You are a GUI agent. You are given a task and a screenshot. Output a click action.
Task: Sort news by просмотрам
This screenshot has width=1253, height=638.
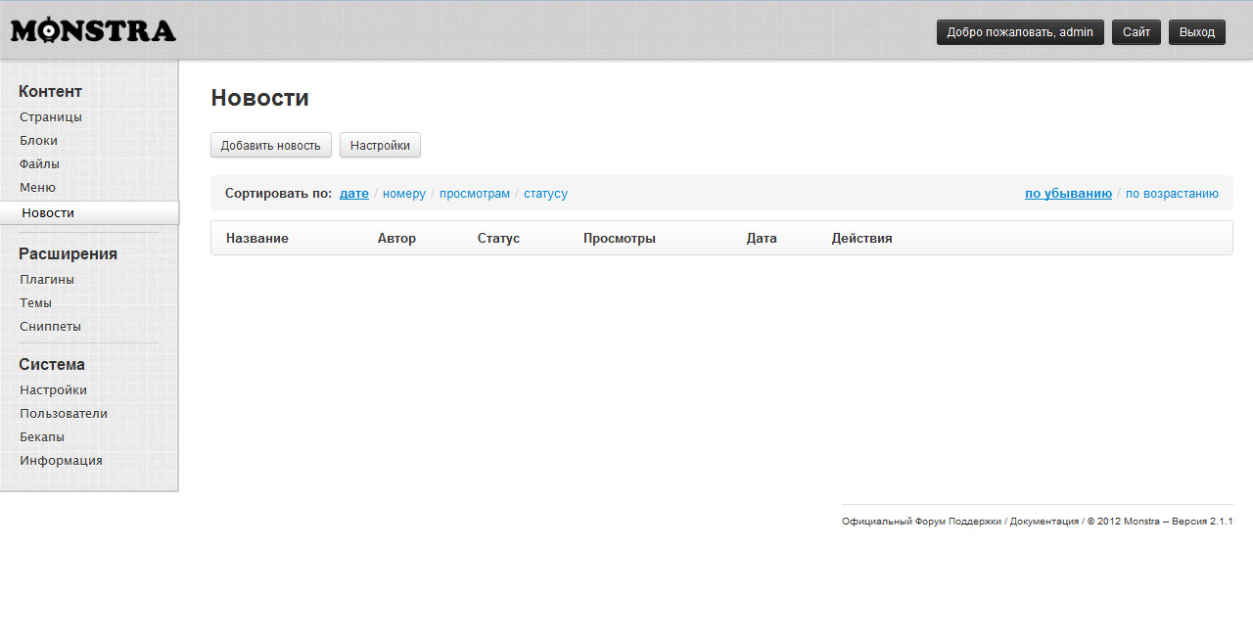(475, 193)
